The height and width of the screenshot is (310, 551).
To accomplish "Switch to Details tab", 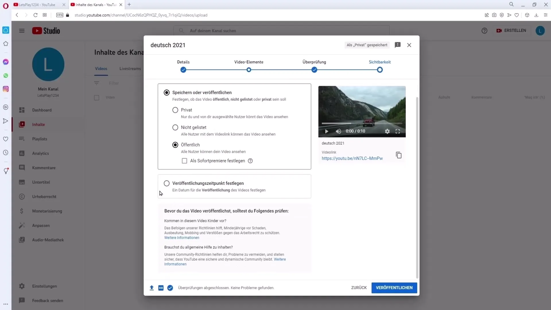I will (183, 62).
